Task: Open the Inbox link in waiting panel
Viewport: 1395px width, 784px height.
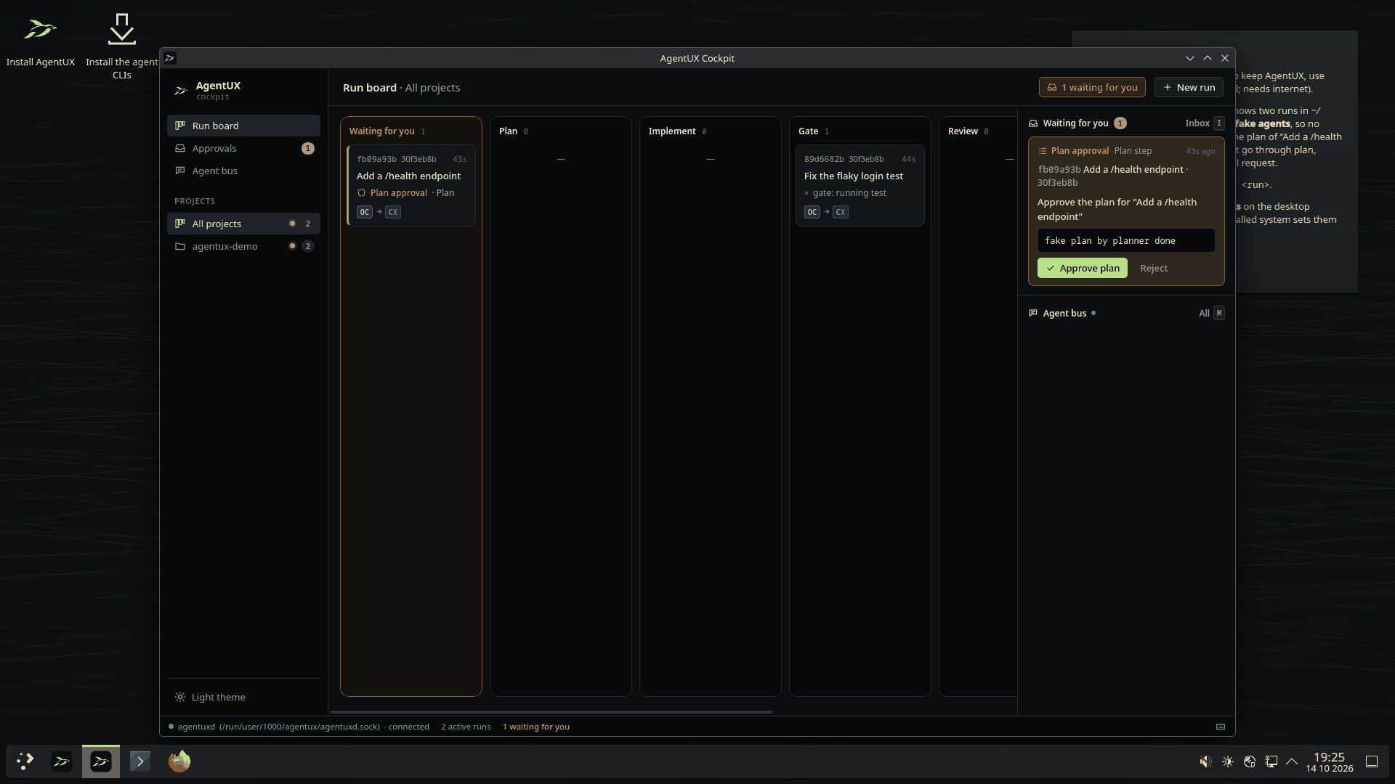Action: click(x=1205, y=123)
